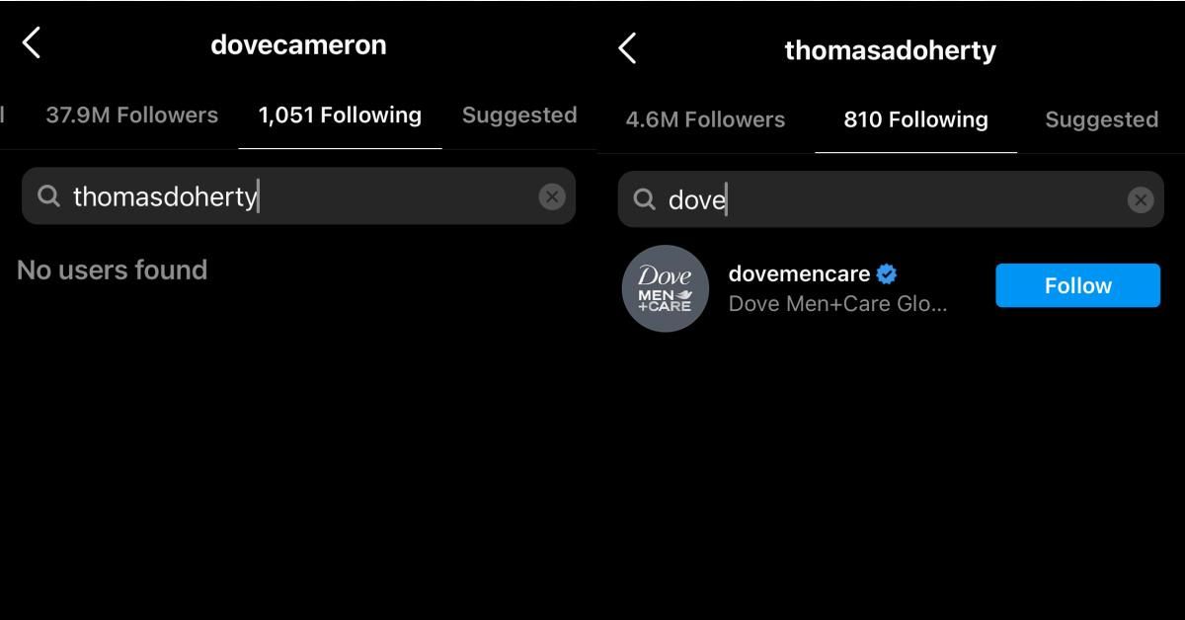
Task: Clear the dove search text
Action: click(1141, 200)
